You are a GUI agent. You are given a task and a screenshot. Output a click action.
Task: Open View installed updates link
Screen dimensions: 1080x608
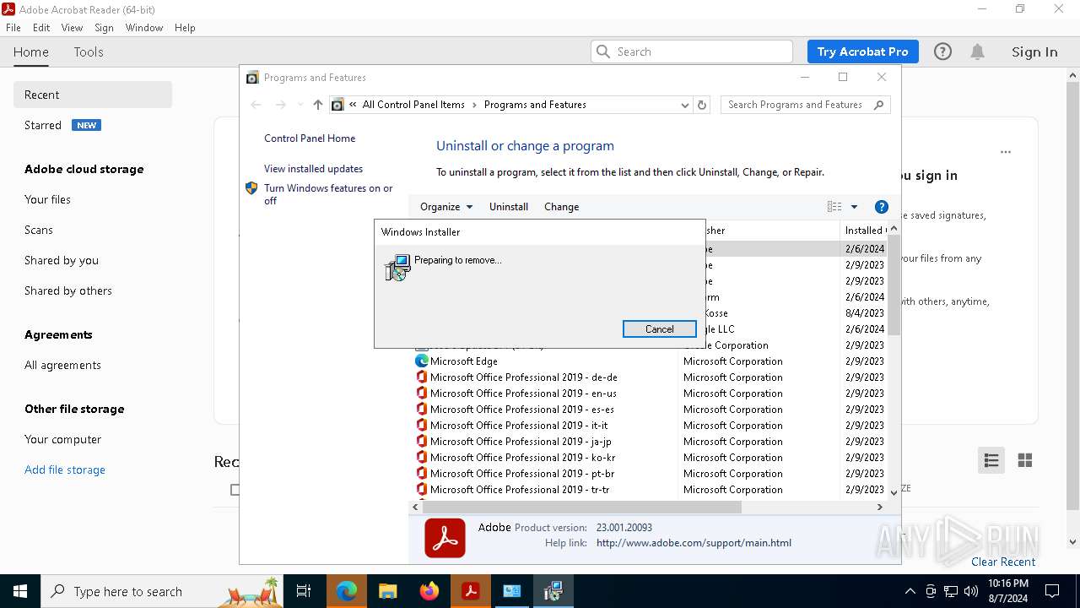pyautogui.click(x=313, y=169)
